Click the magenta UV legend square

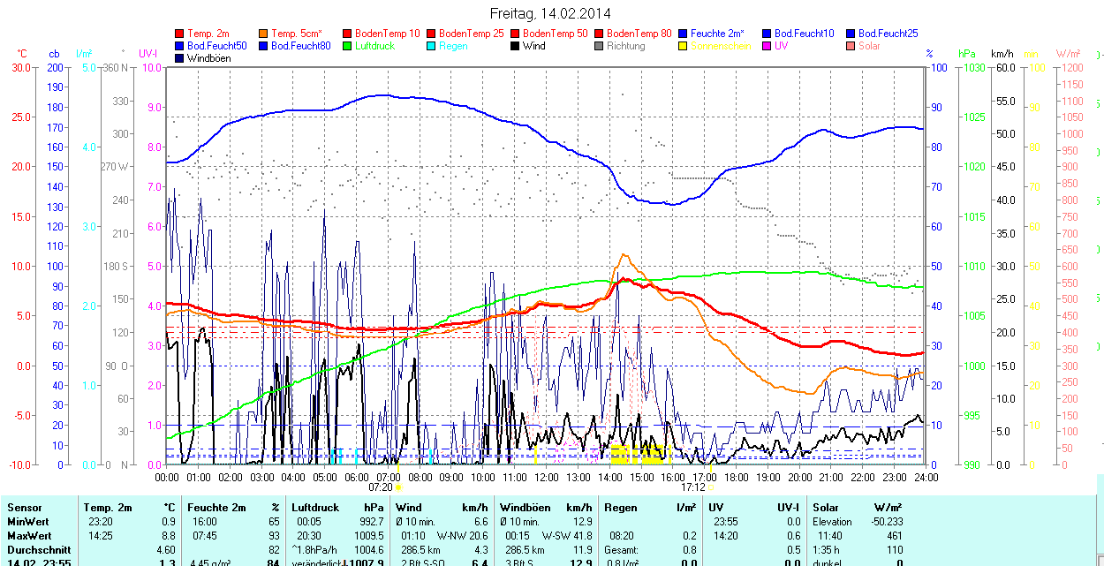767,46
